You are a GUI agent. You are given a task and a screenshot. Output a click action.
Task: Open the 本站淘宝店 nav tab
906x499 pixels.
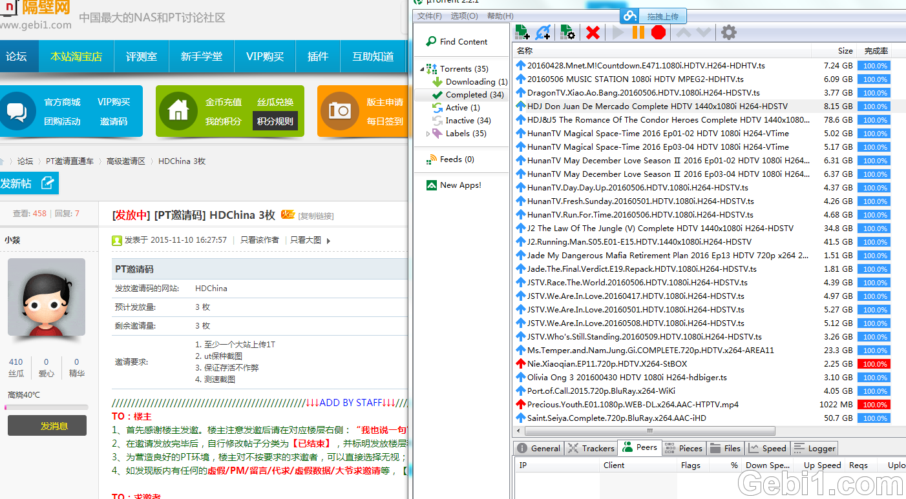[x=76, y=56]
